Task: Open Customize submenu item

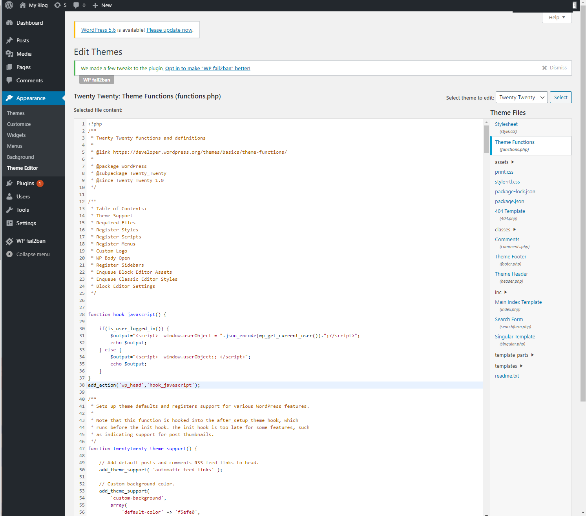Action: point(19,124)
